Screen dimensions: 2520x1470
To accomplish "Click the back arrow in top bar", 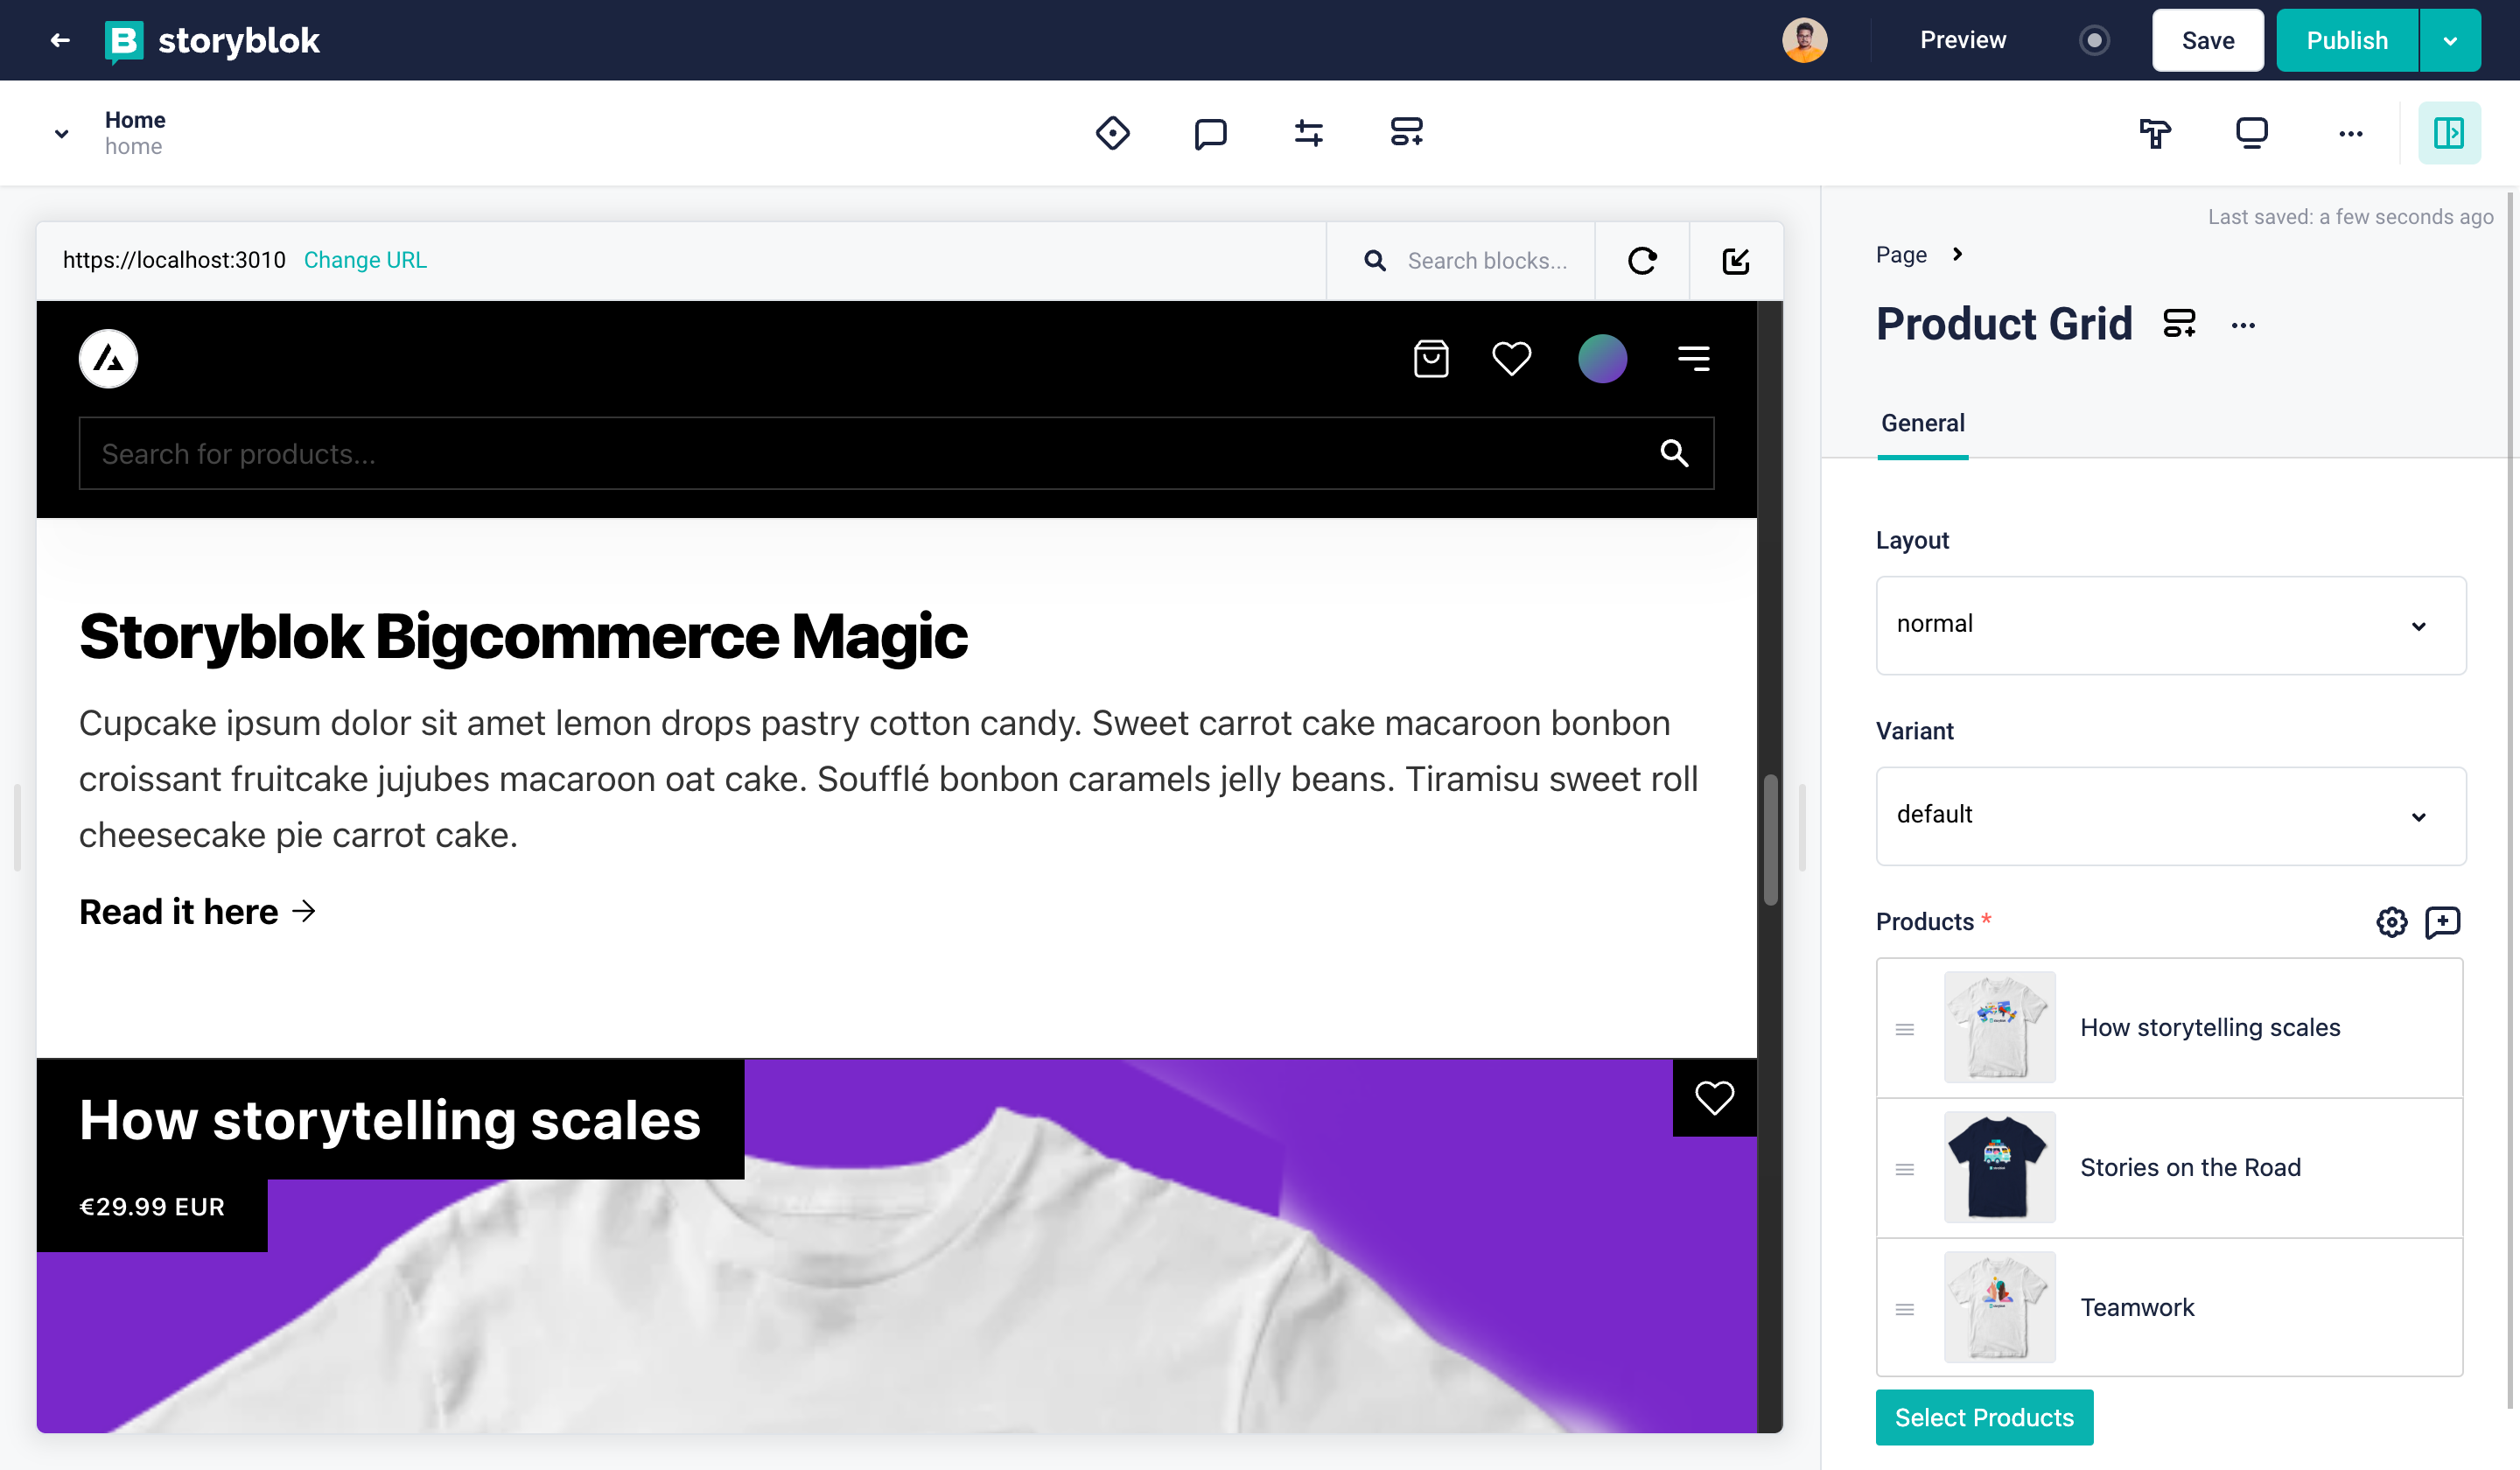I will point(60,40).
